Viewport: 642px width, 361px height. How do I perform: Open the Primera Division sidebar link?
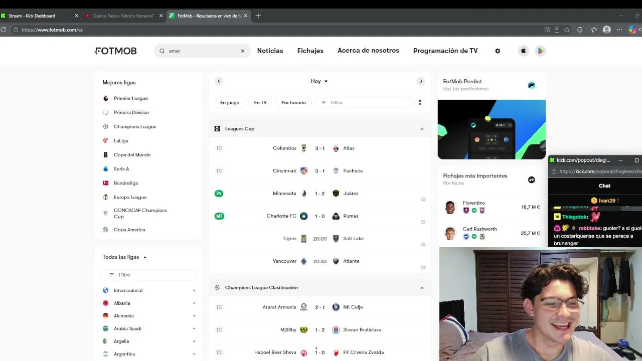[x=131, y=112]
